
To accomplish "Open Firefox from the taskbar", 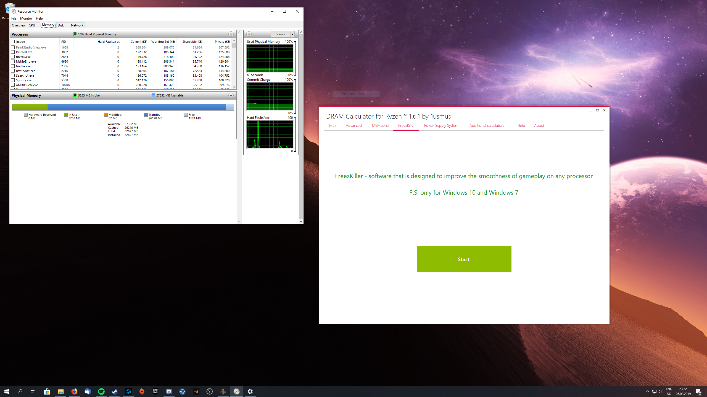I will point(74,391).
